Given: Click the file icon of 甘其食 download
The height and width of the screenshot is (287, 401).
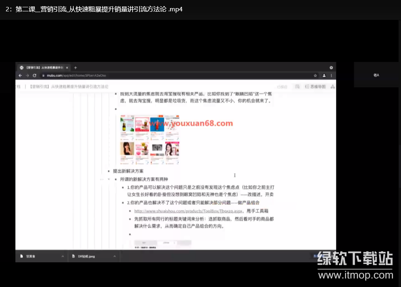Looking at the screenshot, I should [x=21, y=256].
